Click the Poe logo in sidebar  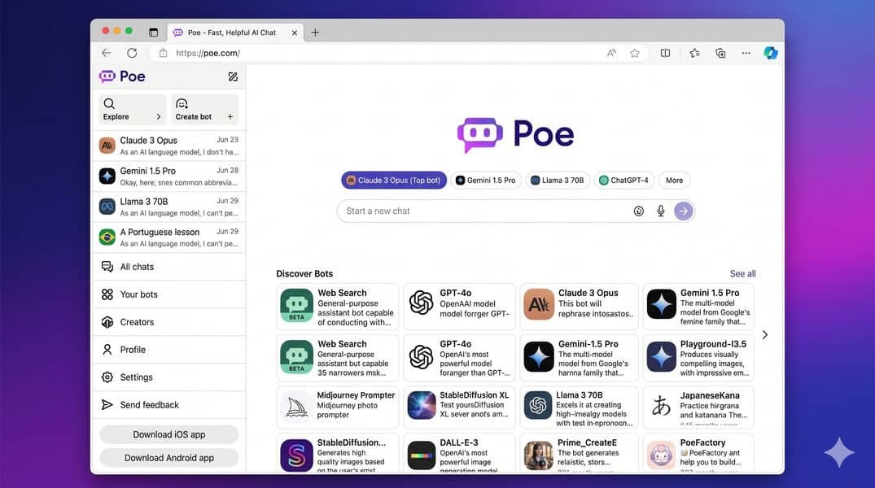point(122,76)
